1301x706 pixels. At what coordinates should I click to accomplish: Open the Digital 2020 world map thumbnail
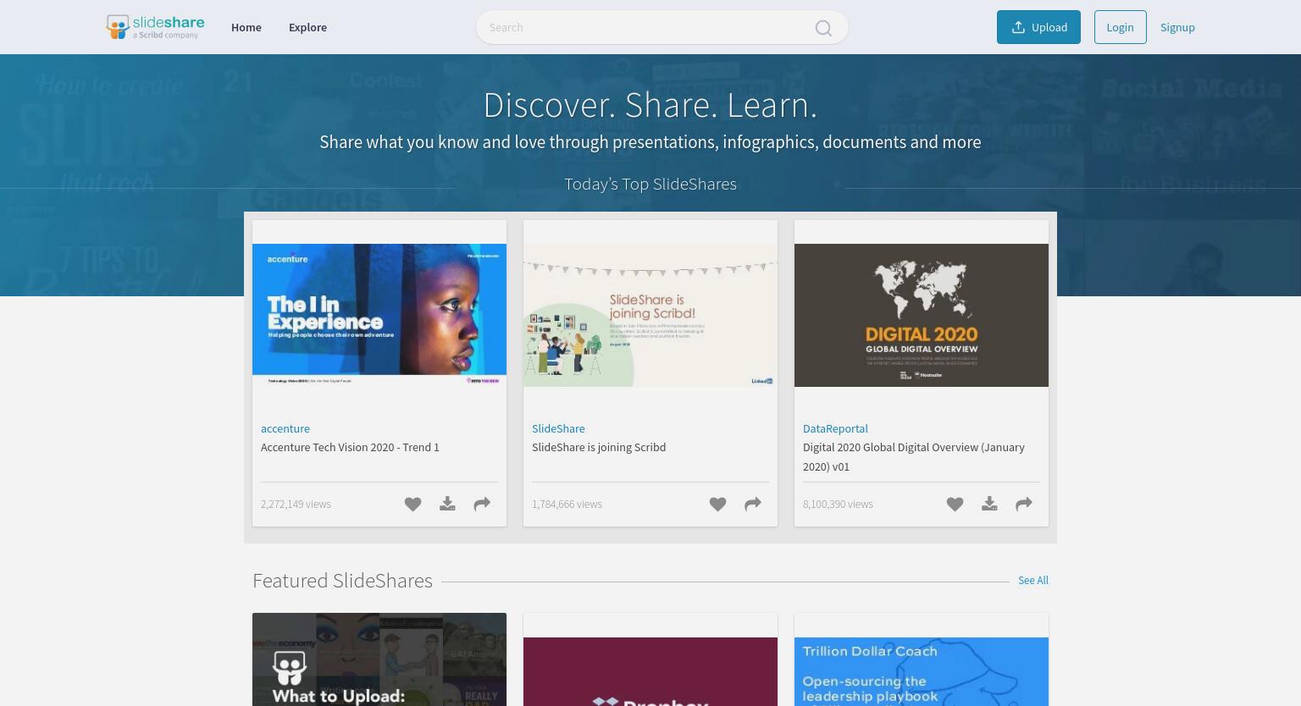[x=922, y=315]
